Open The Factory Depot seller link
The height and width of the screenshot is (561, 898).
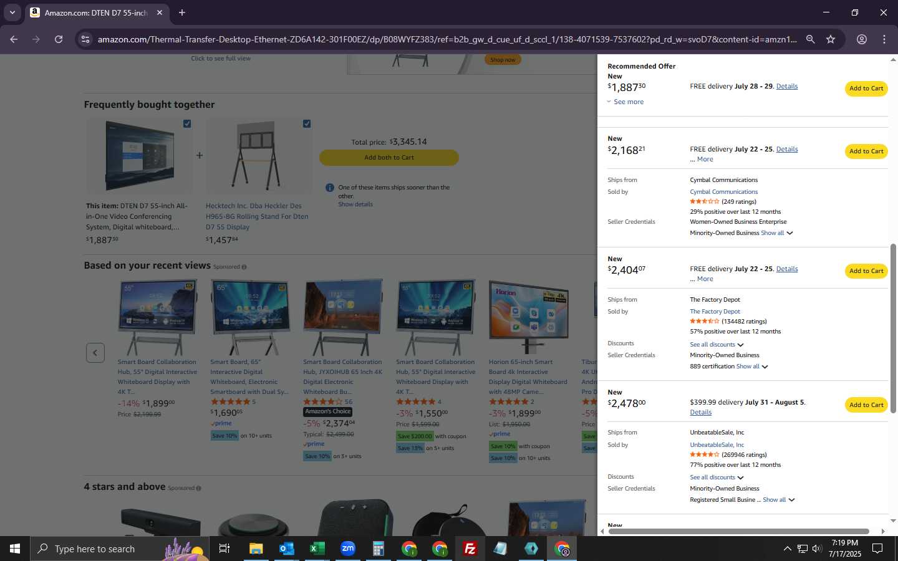pyautogui.click(x=715, y=312)
